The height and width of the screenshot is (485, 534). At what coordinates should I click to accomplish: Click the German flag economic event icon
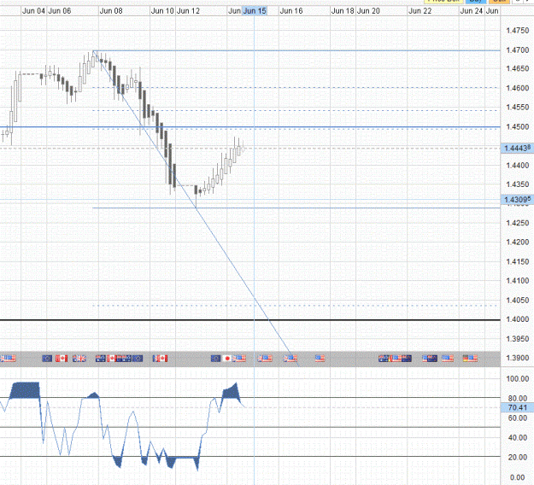tap(466, 359)
